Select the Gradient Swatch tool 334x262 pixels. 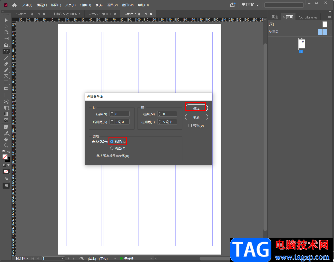click(6, 114)
